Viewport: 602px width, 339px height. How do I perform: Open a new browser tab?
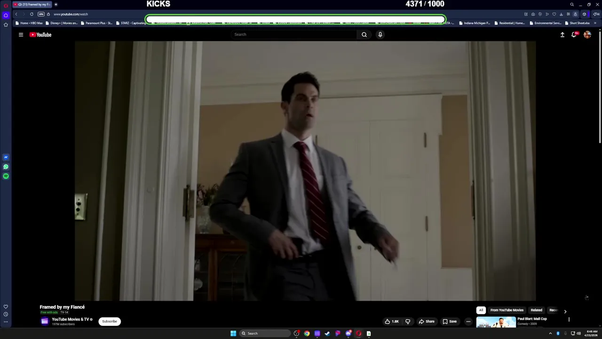56,5
